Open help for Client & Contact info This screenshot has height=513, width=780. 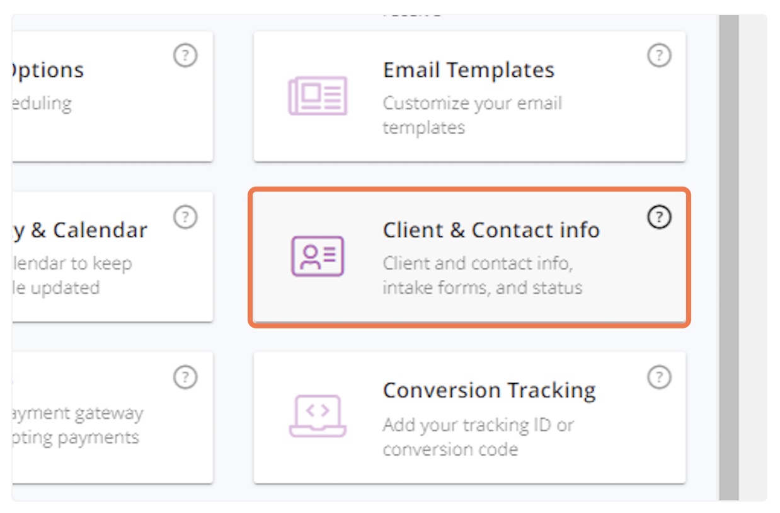pyautogui.click(x=658, y=217)
